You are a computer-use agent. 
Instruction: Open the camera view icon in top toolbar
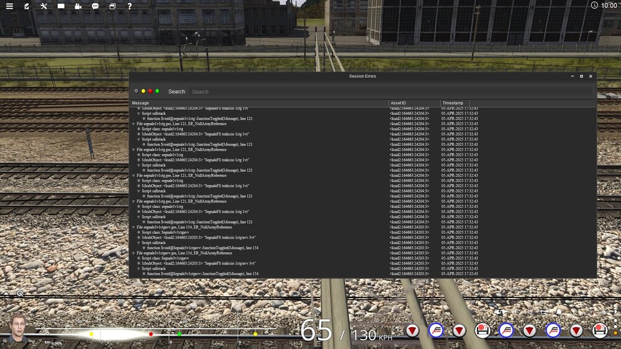(x=78, y=6)
